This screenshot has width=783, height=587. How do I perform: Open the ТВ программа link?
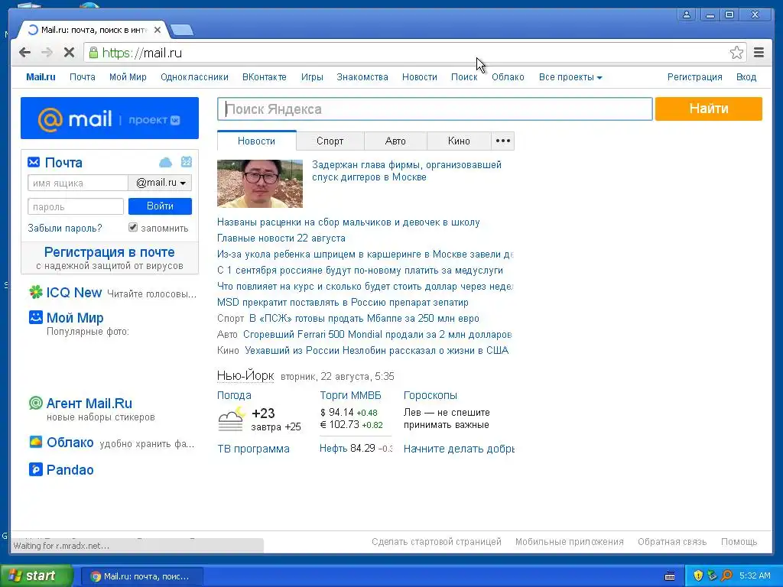253,449
